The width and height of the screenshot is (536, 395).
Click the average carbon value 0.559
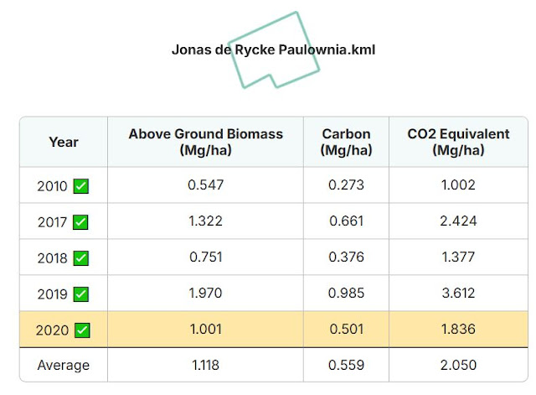point(346,365)
